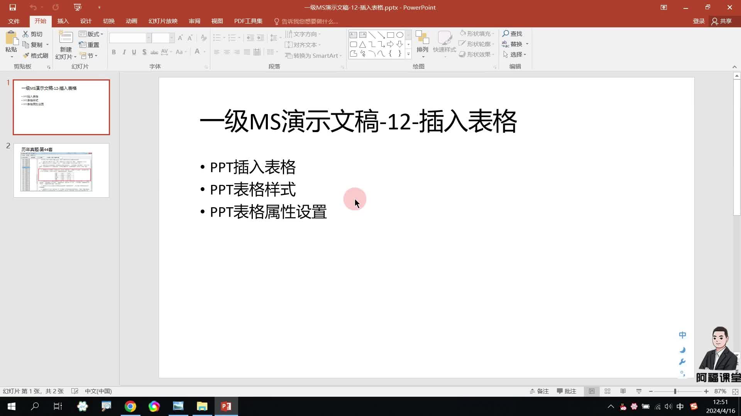Open the Layout (版式) dropdown
The width and height of the screenshot is (741, 416).
point(91,34)
